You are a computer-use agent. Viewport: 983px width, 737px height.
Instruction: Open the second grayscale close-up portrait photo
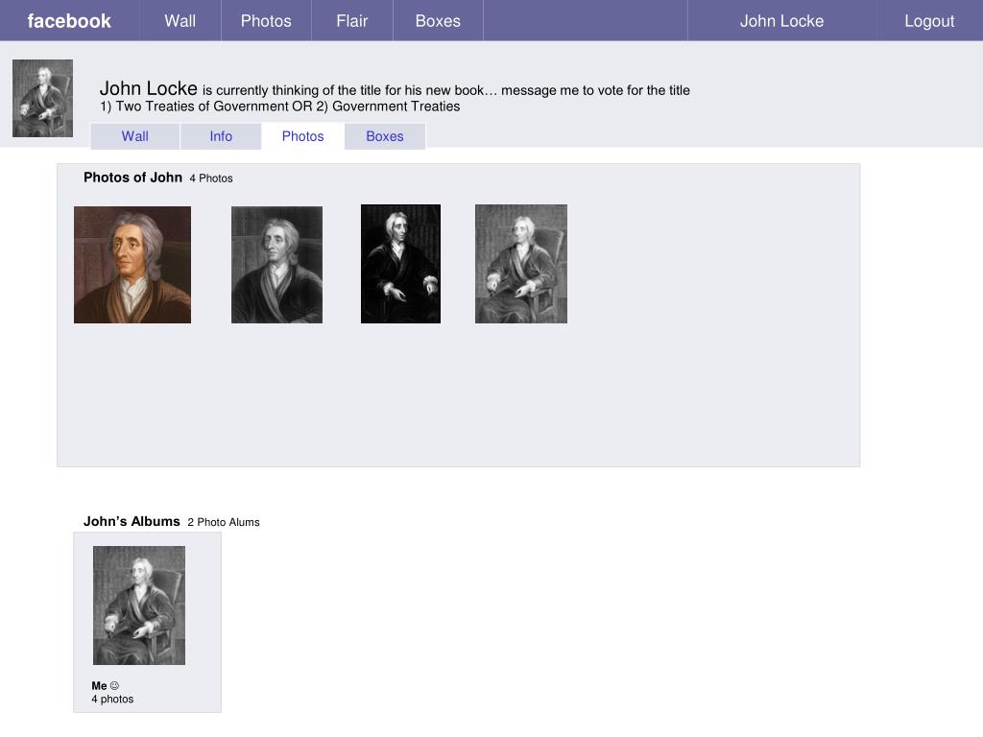point(276,265)
